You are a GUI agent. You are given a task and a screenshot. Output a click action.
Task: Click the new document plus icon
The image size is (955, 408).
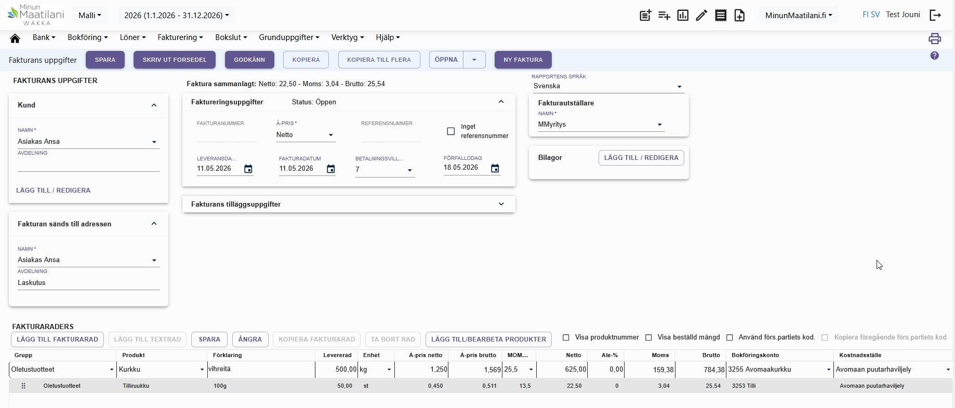739,16
